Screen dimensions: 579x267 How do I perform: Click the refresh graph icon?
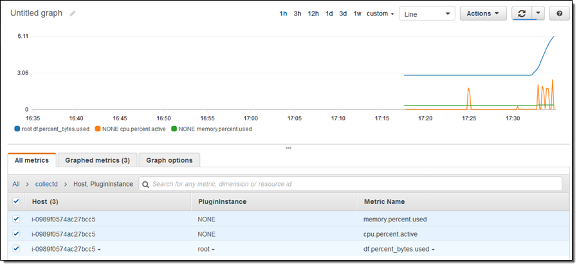(521, 14)
